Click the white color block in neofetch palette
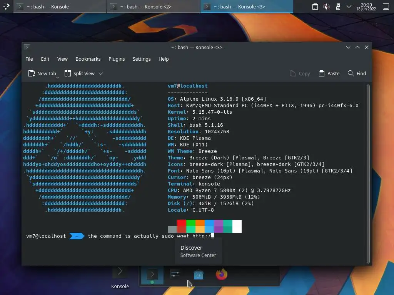The width and height of the screenshot is (394, 295). pyautogui.click(x=237, y=226)
